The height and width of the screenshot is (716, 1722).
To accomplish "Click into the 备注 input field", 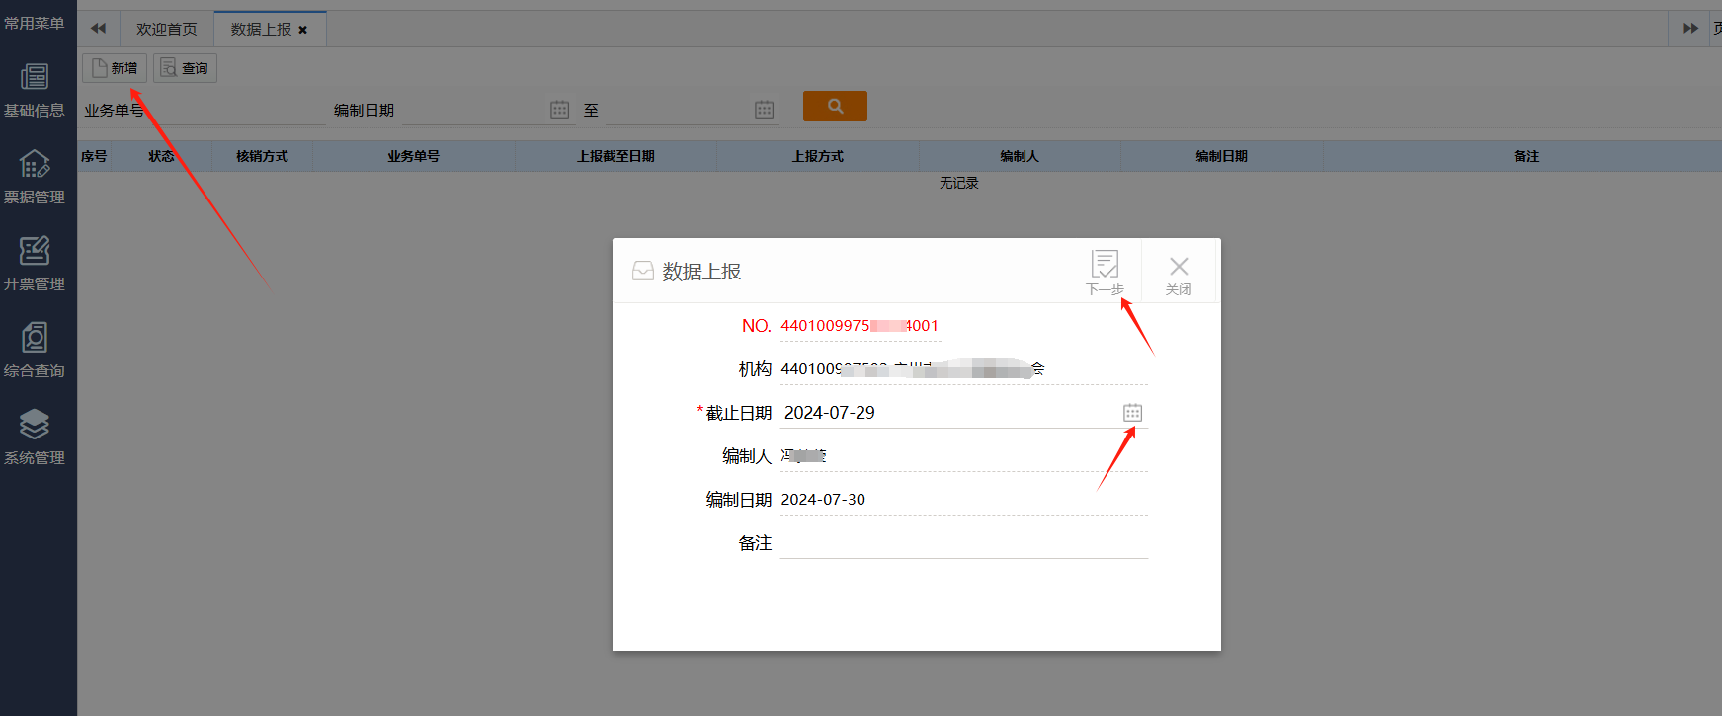I will pyautogui.click(x=963, y=543).
